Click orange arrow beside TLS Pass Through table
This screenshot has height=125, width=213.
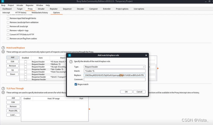pyautogui.click(x=89, y=109)
